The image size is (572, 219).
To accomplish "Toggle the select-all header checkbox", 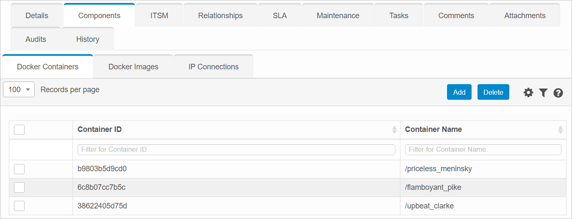I will pyautogui.click(x=19, y=129).
